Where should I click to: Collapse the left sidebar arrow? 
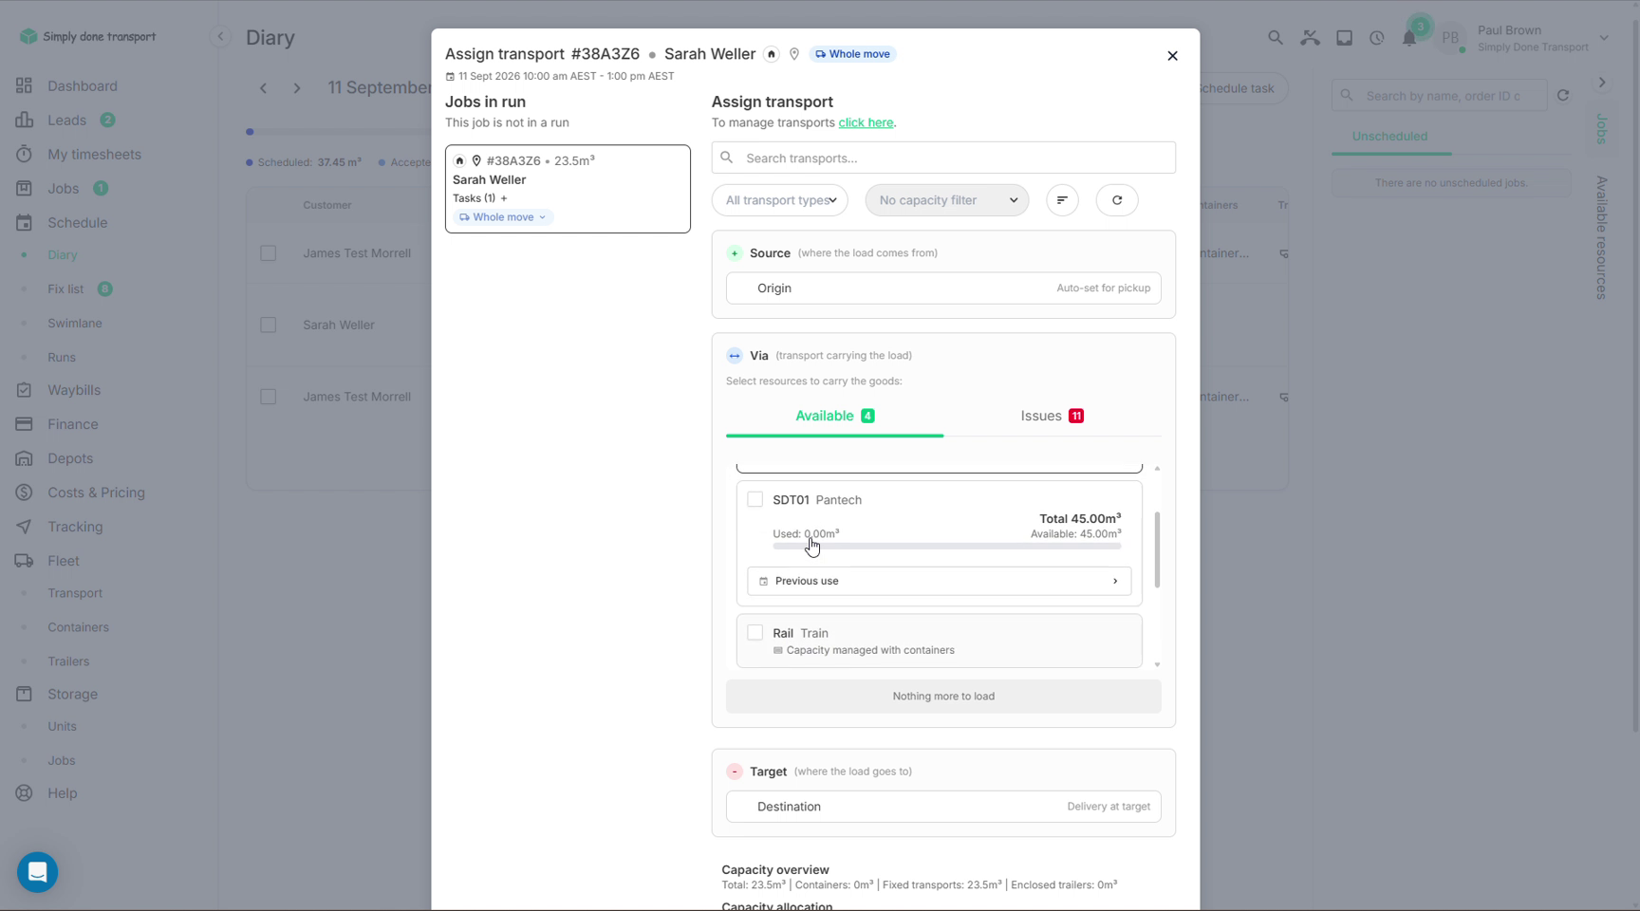coord(220,37)
